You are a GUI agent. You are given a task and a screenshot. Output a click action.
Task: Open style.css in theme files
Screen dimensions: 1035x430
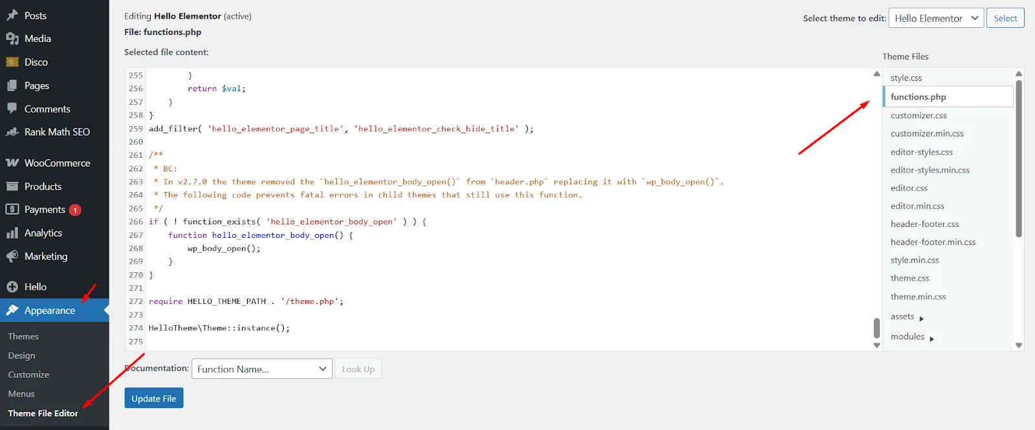pos(906,78)
